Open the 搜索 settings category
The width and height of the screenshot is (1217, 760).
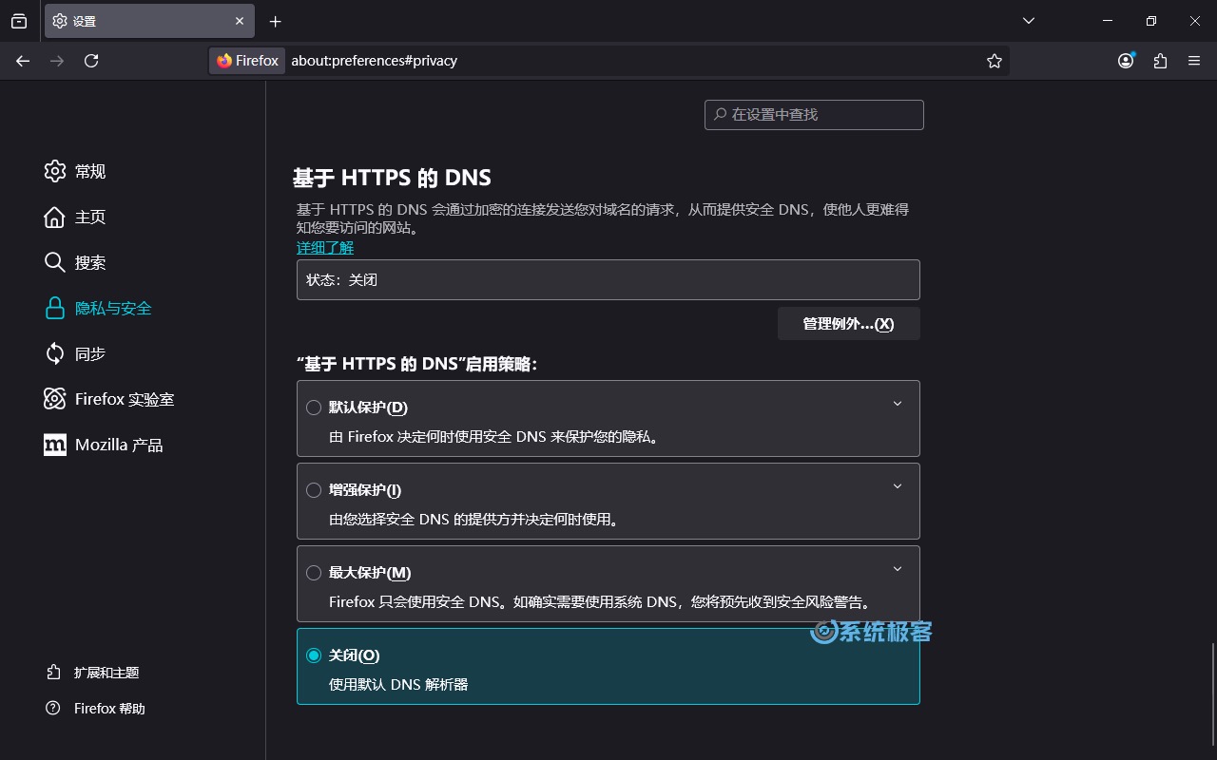click(75, 262)
